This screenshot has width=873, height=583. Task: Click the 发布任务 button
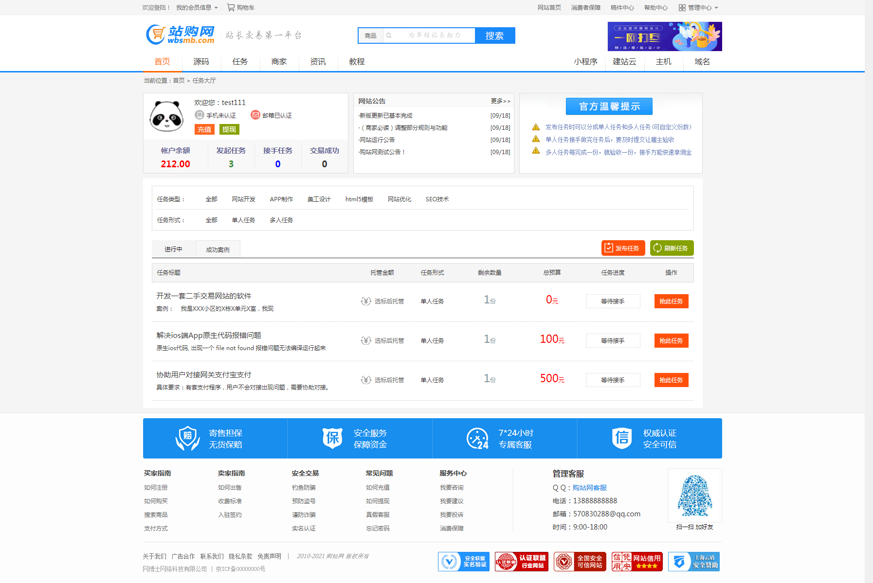coord(623,248)
